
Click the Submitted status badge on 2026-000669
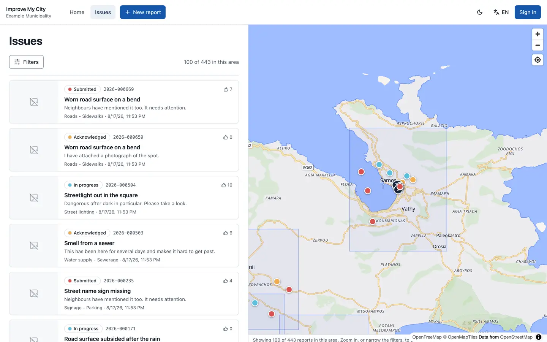pyautogui.click(x=82, y=89)
